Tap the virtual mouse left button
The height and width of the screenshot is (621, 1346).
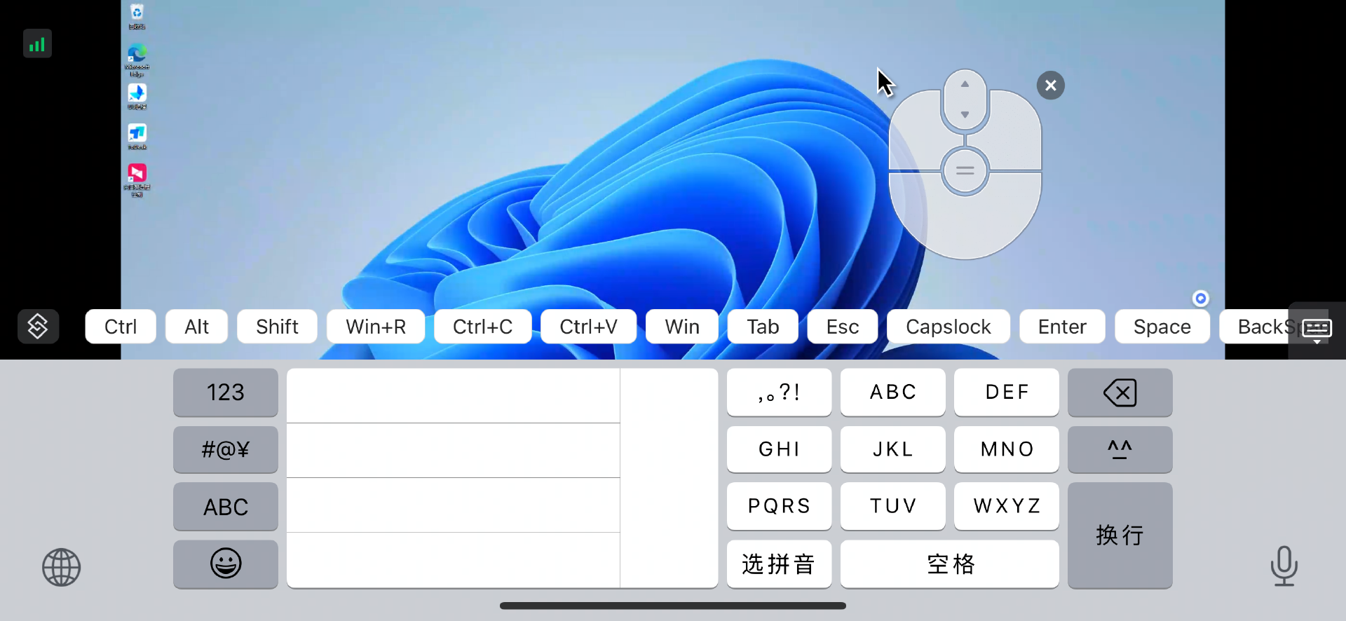pos(914,130)
